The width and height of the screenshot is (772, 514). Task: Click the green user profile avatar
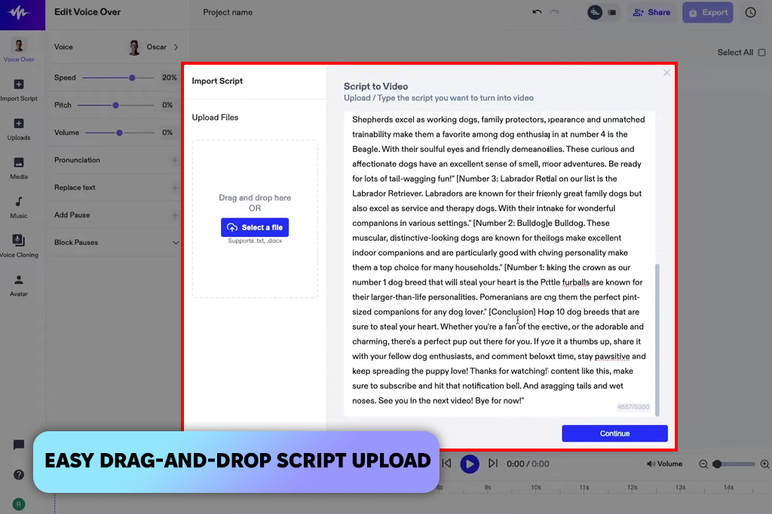coord(19,504)
